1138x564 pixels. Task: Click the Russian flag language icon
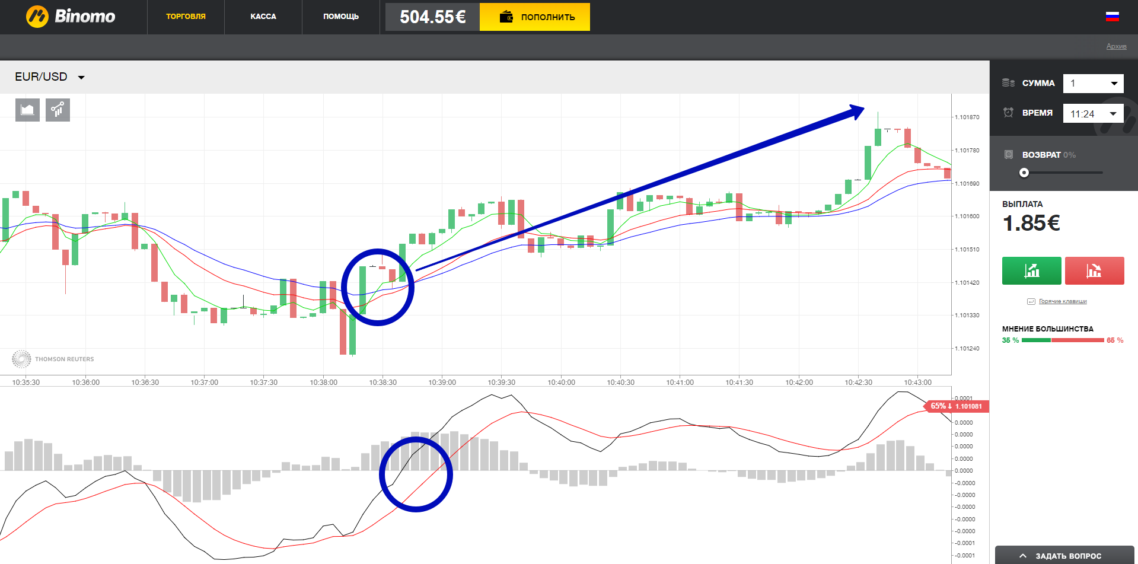click(x=1112, y=17)
